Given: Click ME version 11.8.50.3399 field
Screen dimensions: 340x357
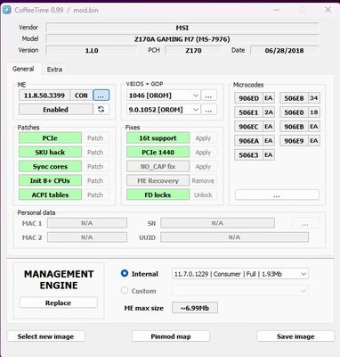Looking at the screenshot, I should click(45, 95).
